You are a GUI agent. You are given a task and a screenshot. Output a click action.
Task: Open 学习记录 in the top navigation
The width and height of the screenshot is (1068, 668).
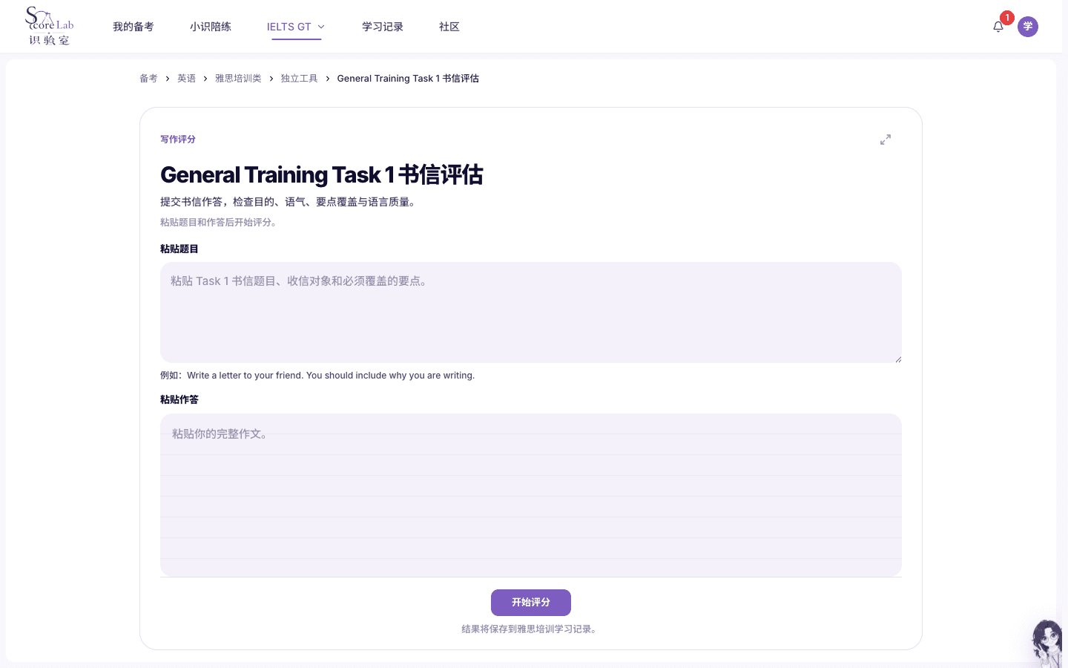point(383,27)
